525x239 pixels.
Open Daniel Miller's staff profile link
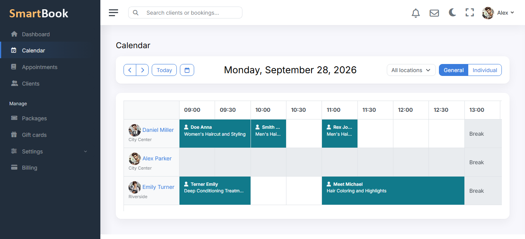tap(158, 130)
